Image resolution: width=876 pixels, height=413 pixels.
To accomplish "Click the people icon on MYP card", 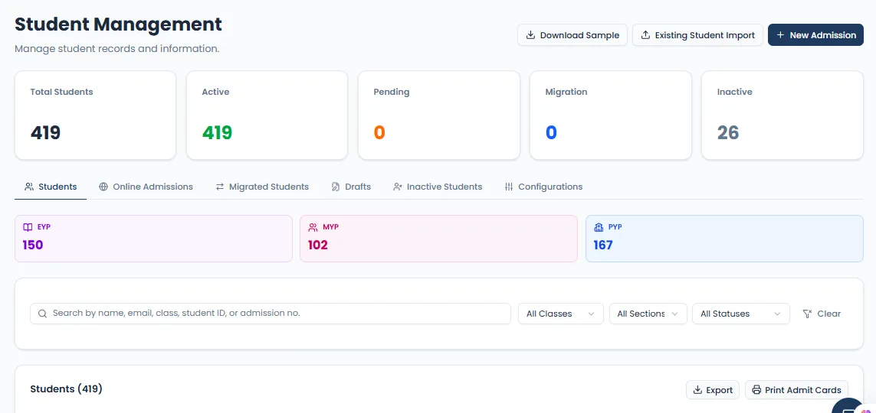I will click(x=313, y=227).
